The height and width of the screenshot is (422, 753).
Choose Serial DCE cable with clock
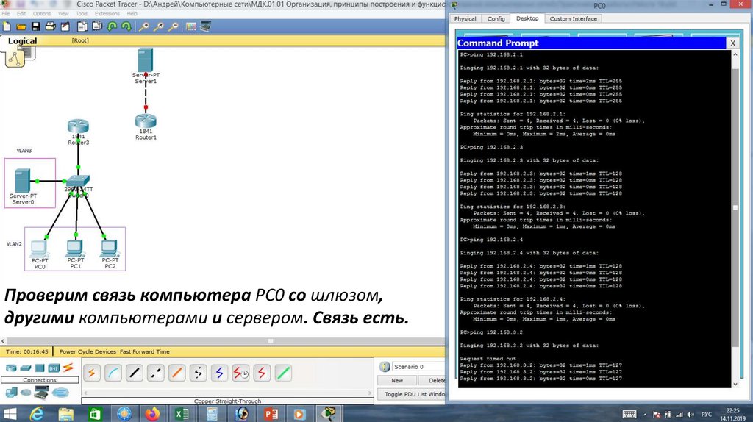pos(240,373)
